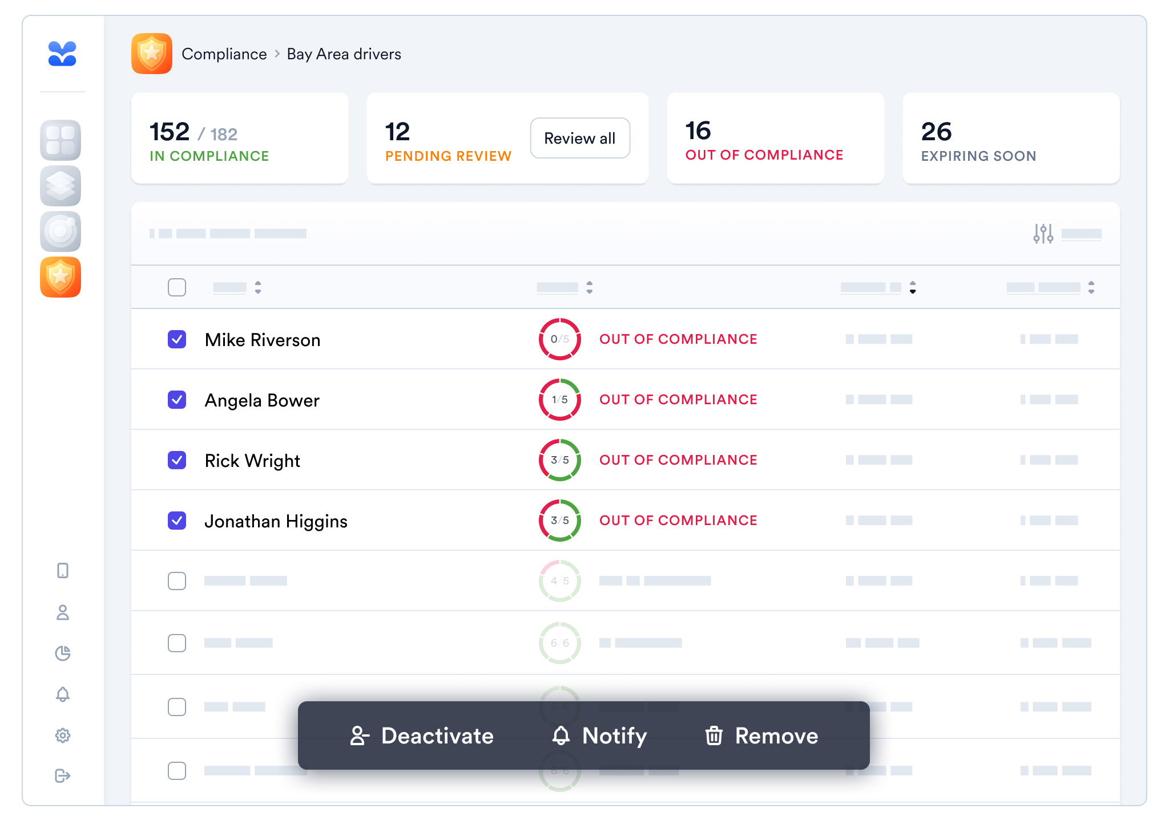The image size is (1169, 821).
Task: Uncheck Jonathan Higgins' checkbox
Action: pyautogui.click(x=177, y=521)
